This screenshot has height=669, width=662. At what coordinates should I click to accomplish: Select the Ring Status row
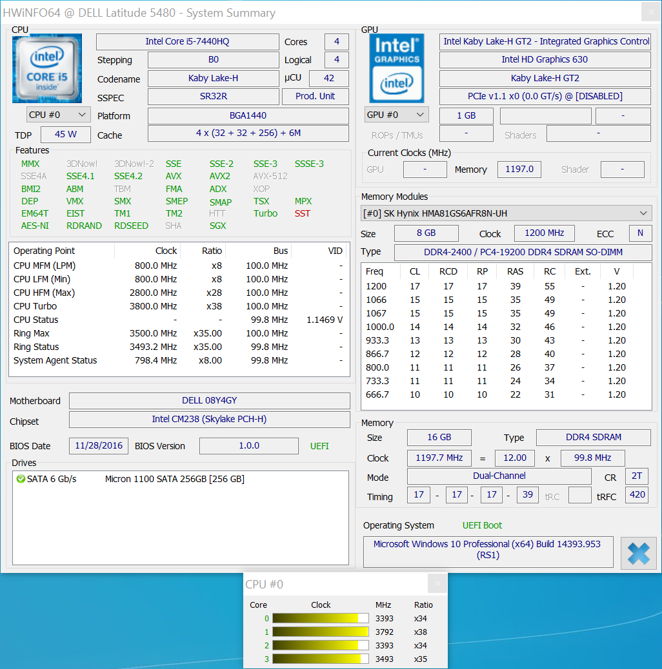coord(179,347)
